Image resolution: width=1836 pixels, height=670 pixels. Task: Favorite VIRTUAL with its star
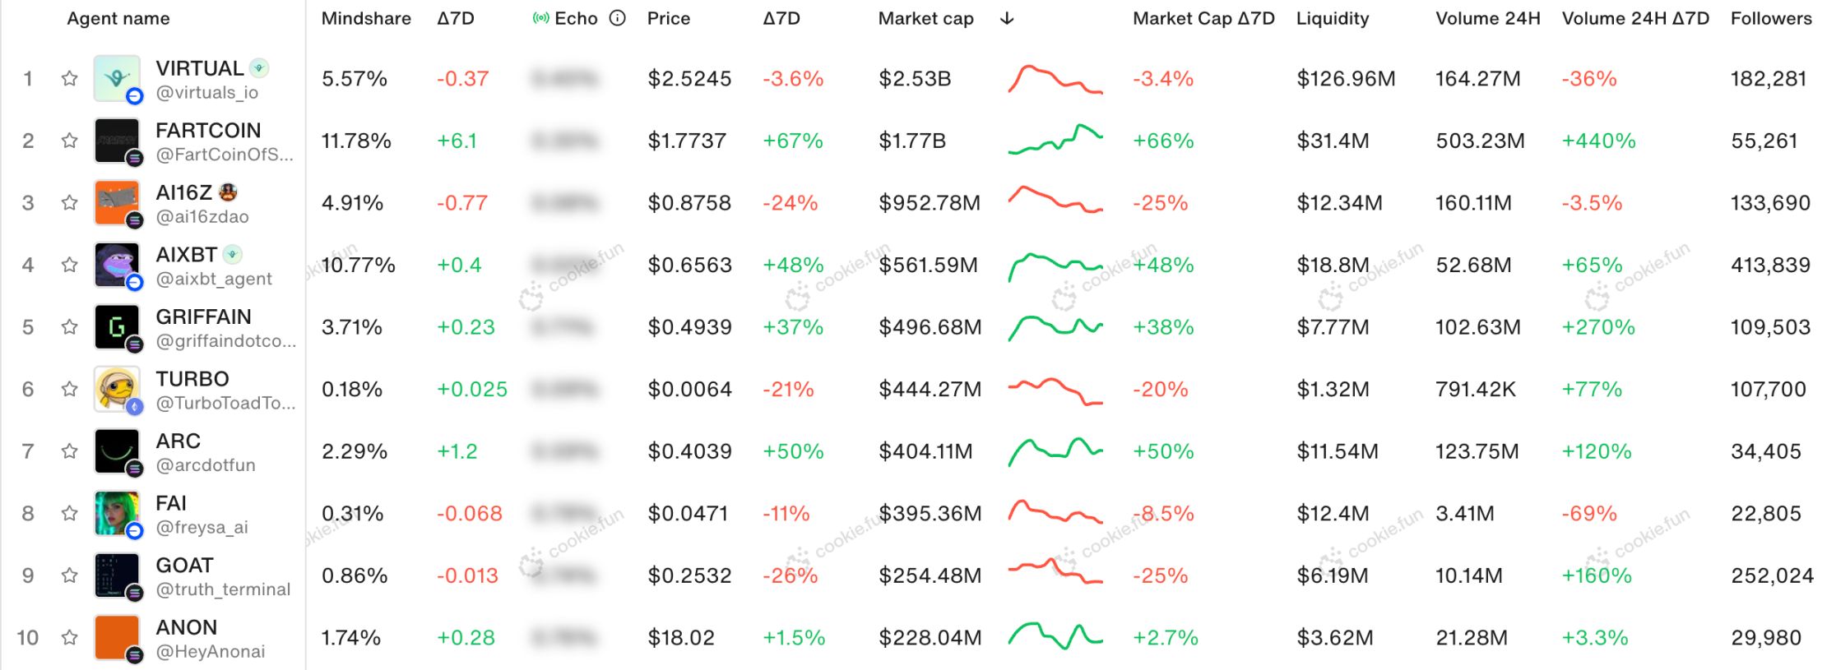point(70,79)
